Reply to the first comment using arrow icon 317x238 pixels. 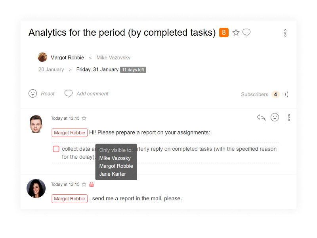coord(261,117)
